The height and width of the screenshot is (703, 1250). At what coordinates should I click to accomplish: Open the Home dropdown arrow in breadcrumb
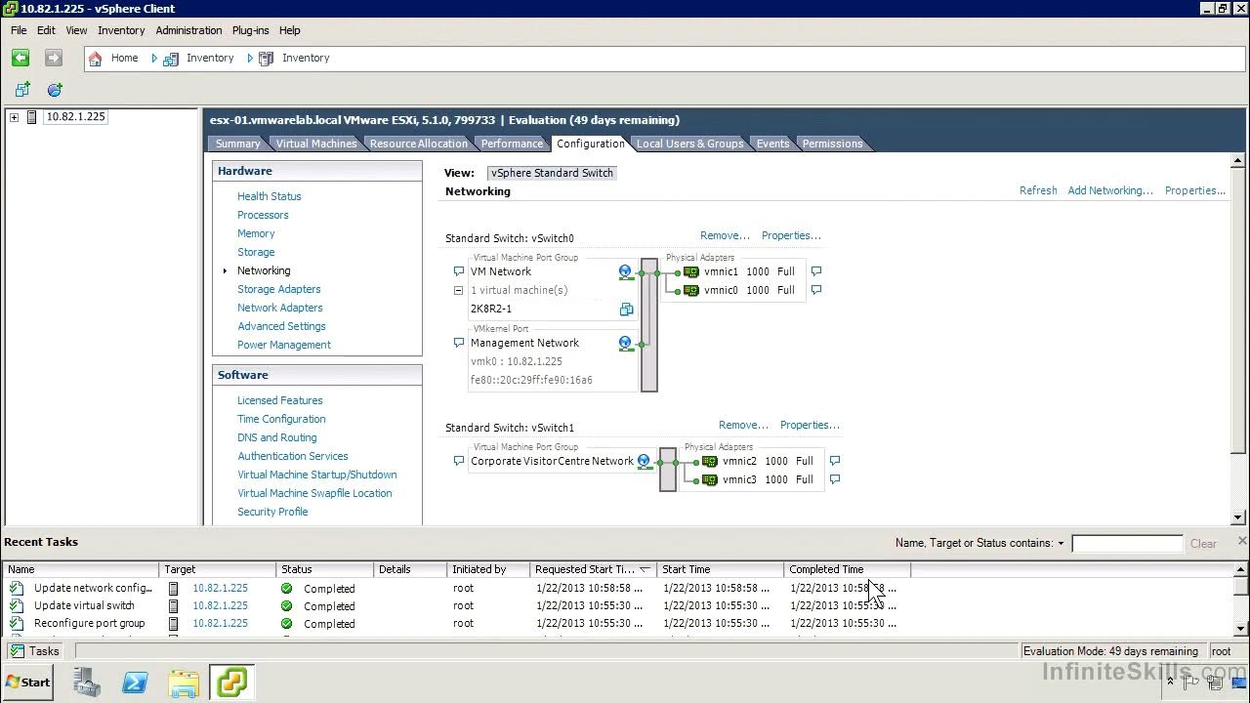(154, 59)
